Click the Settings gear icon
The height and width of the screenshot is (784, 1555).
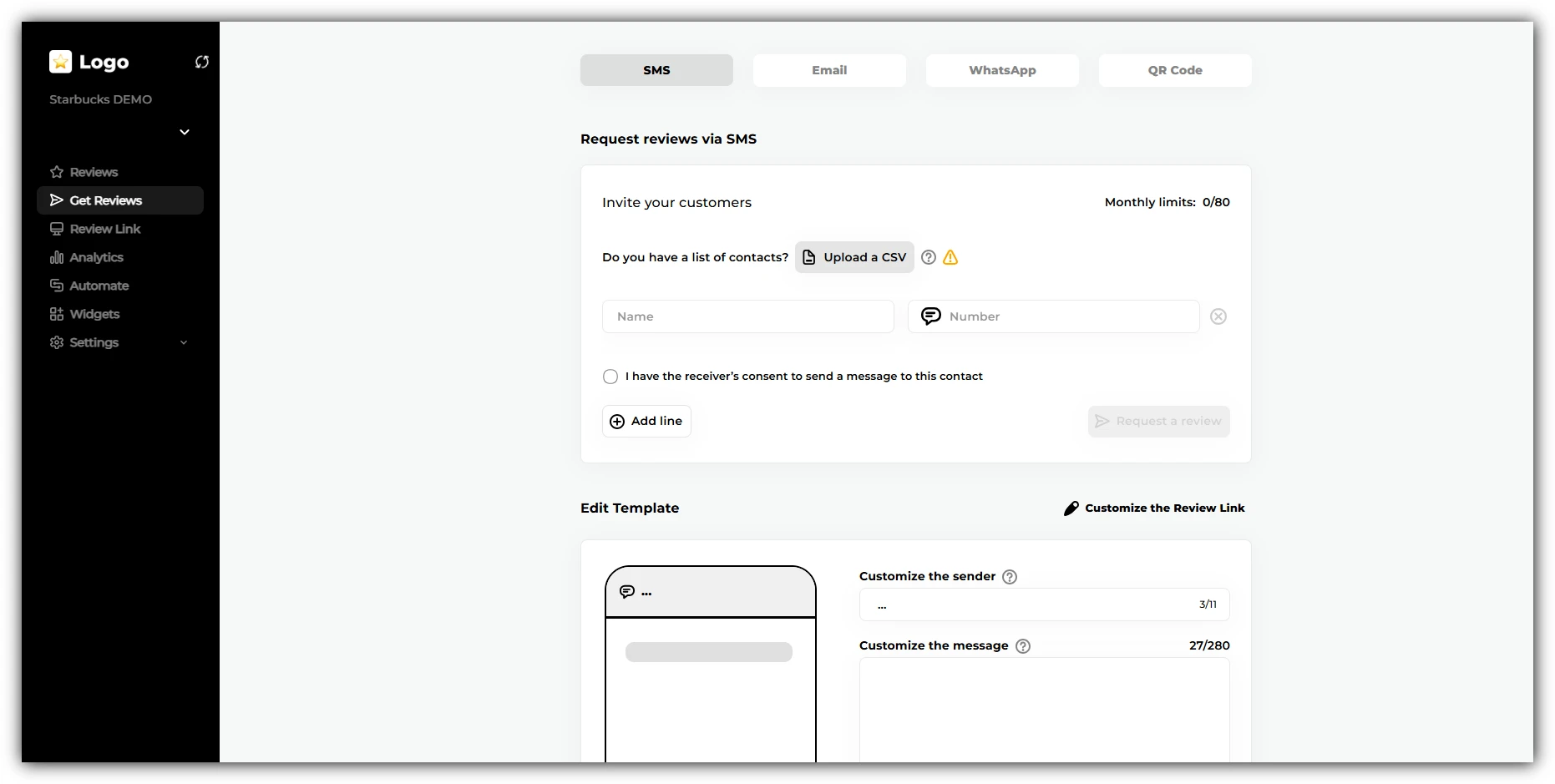[57, 342]
